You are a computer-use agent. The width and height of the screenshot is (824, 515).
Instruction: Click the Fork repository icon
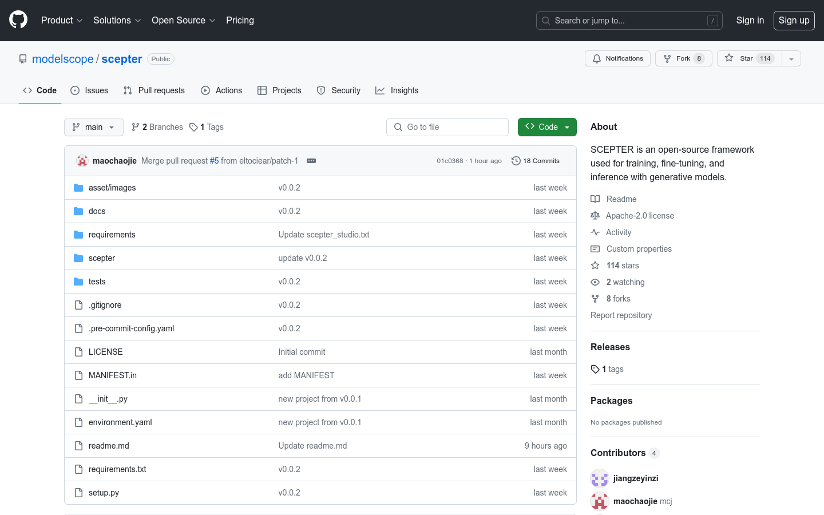[x=667, y=58]
